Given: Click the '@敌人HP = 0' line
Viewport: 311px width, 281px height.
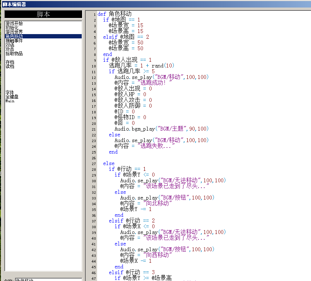Looking at the screenshot, I should pyautogui.click(x=130, y=94).
